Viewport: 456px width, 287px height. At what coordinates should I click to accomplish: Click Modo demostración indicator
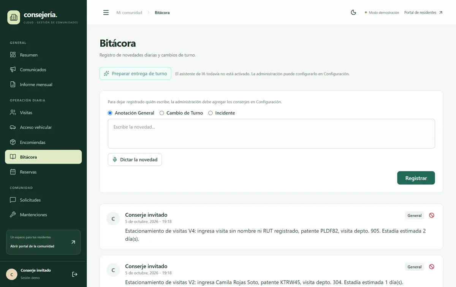click(382, 13)
